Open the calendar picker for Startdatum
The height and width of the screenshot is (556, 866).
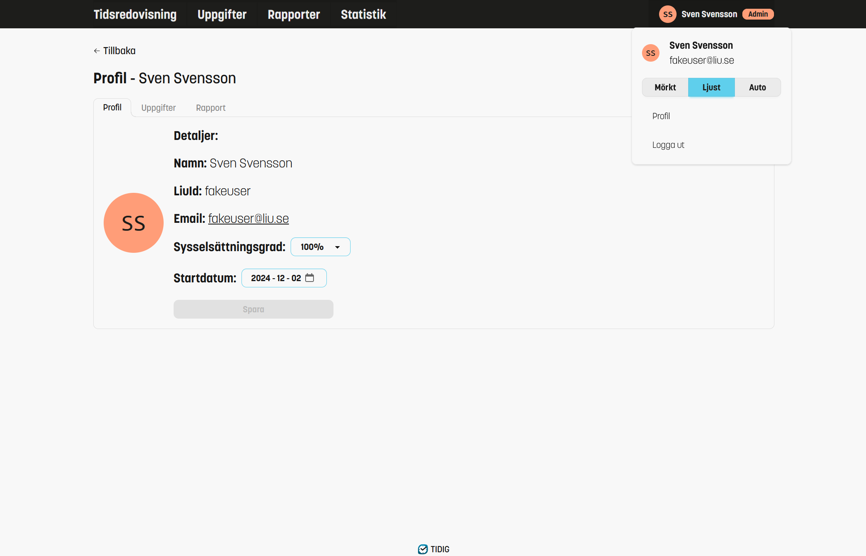[309, 278]
